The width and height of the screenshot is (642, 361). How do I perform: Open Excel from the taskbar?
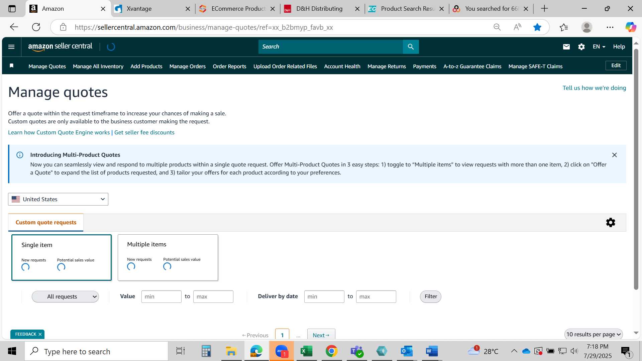coord(306,351)
